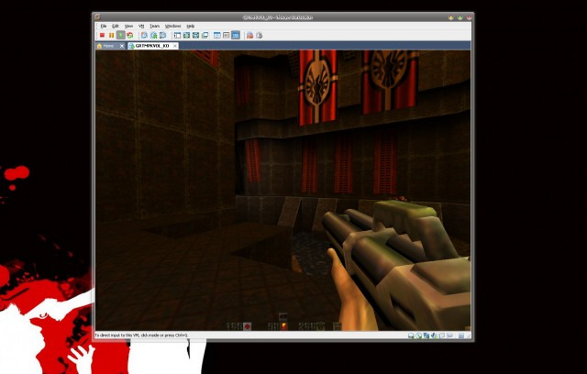
Task: Click the fourth device icon in status bar
Action: (434, 335)
